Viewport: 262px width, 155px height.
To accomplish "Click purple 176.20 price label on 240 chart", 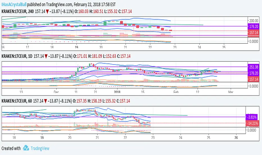I will [x=254, y=26].
